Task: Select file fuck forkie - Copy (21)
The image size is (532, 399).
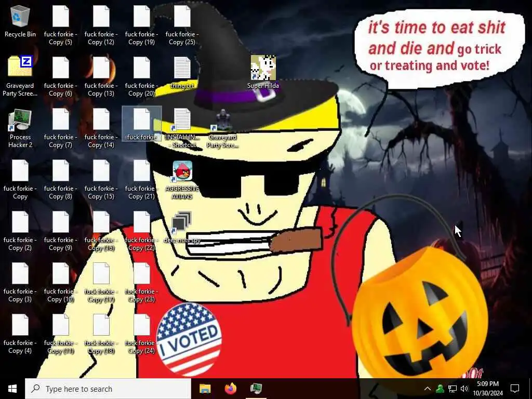Action: click(x=142, y=180)
